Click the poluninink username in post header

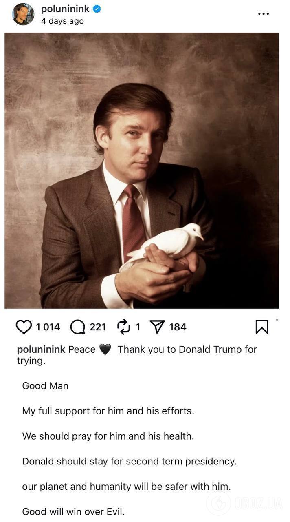[65, 9]
